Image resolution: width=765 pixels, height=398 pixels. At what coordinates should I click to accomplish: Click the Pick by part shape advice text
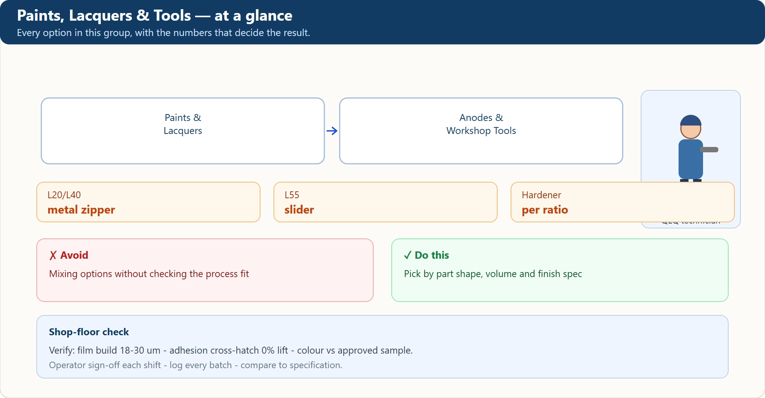pyautogui.click(x=493, y=274)
